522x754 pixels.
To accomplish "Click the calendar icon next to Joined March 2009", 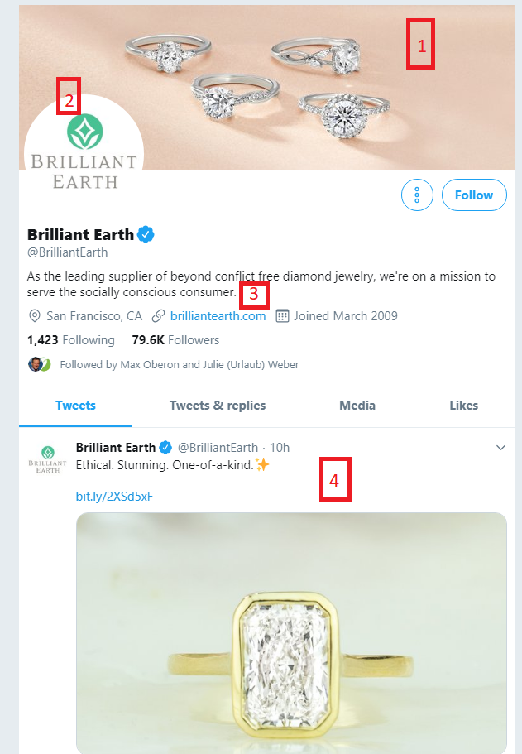I will pos(282,315).
